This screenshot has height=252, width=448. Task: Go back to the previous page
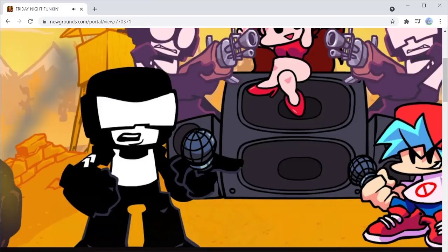pyautogui.click(x=8, y=22)
